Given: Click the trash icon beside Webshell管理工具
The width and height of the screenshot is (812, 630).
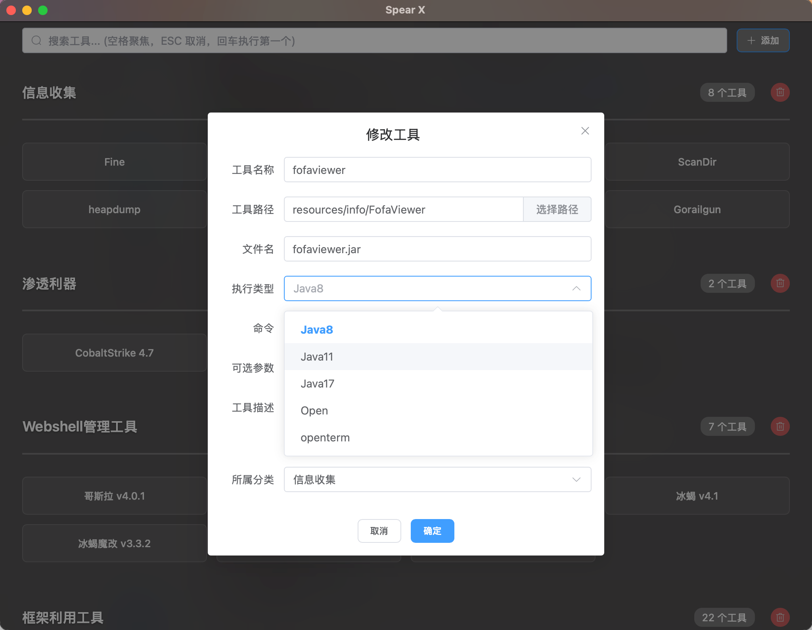Looking at the screenshot, I should point(779,426).
